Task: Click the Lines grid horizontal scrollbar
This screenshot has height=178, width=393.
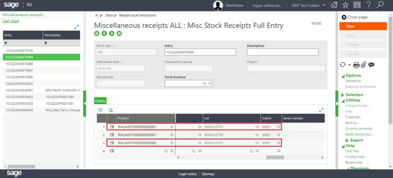Action: click(x=275, y=157)
